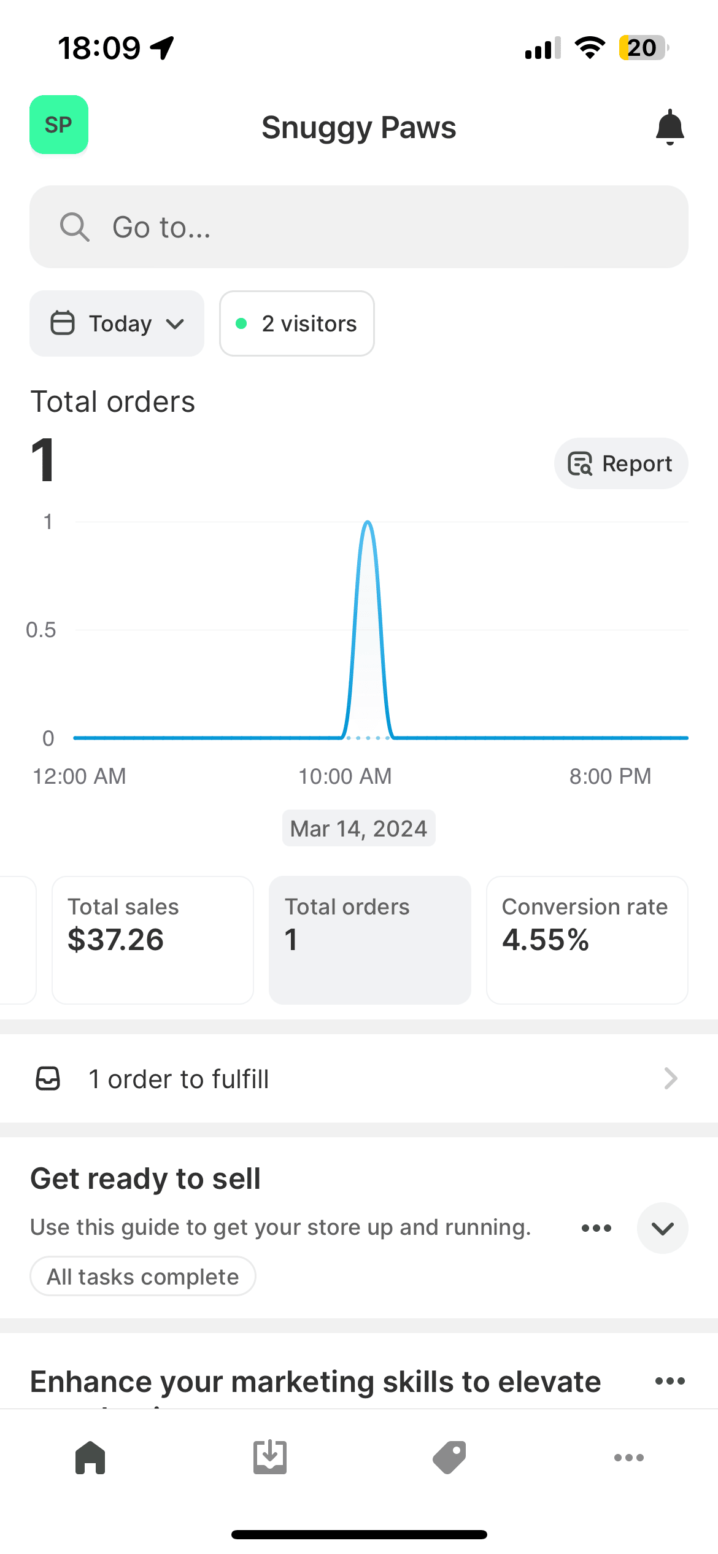
Task: Open notifications bell
Action: pyautogui.click(x=670, y=127)
